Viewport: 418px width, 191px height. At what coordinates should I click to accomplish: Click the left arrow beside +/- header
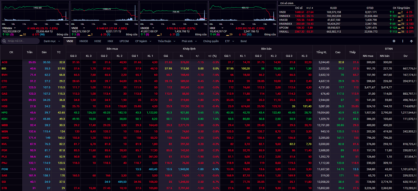coord(306,8)
